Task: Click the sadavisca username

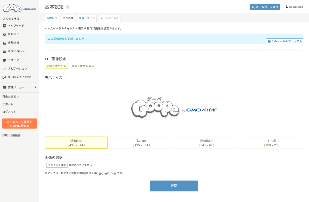Action: pos(296,7)
